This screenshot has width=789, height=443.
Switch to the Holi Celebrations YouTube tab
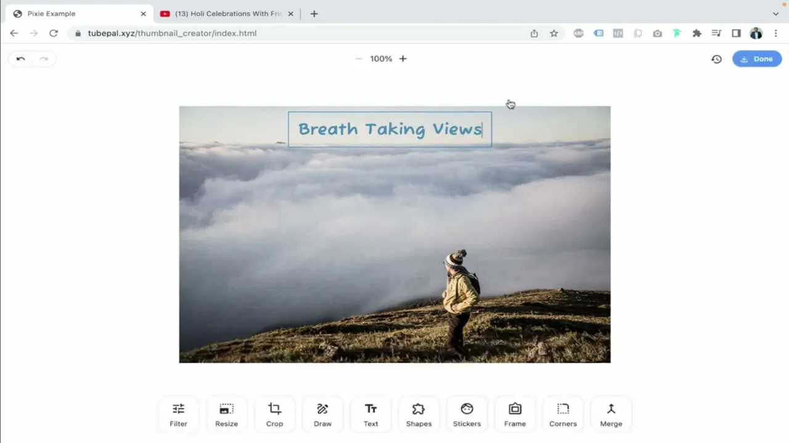tap(227, 14)
